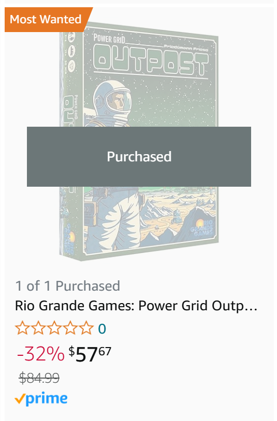The image size is (277, 421).
Task: Click the '1 of 1 Purchased' status text
Action: coord(67,285)
